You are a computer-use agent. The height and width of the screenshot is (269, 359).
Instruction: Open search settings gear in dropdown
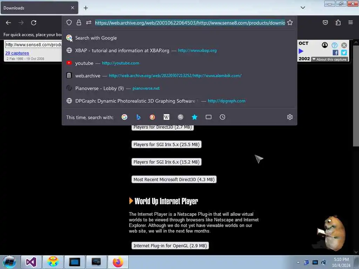(x=290, y=117)
